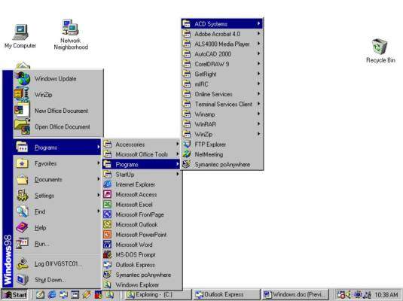The height and width of the screenshot is (301, 403).
Task: Open Microsoft Excel from the menu
Action: [142, 205]
